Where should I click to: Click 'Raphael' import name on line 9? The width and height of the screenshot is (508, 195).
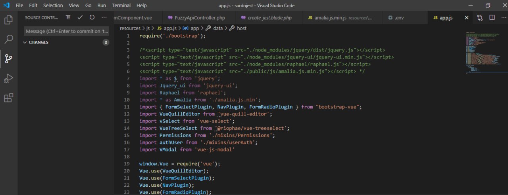pos(169,93)
